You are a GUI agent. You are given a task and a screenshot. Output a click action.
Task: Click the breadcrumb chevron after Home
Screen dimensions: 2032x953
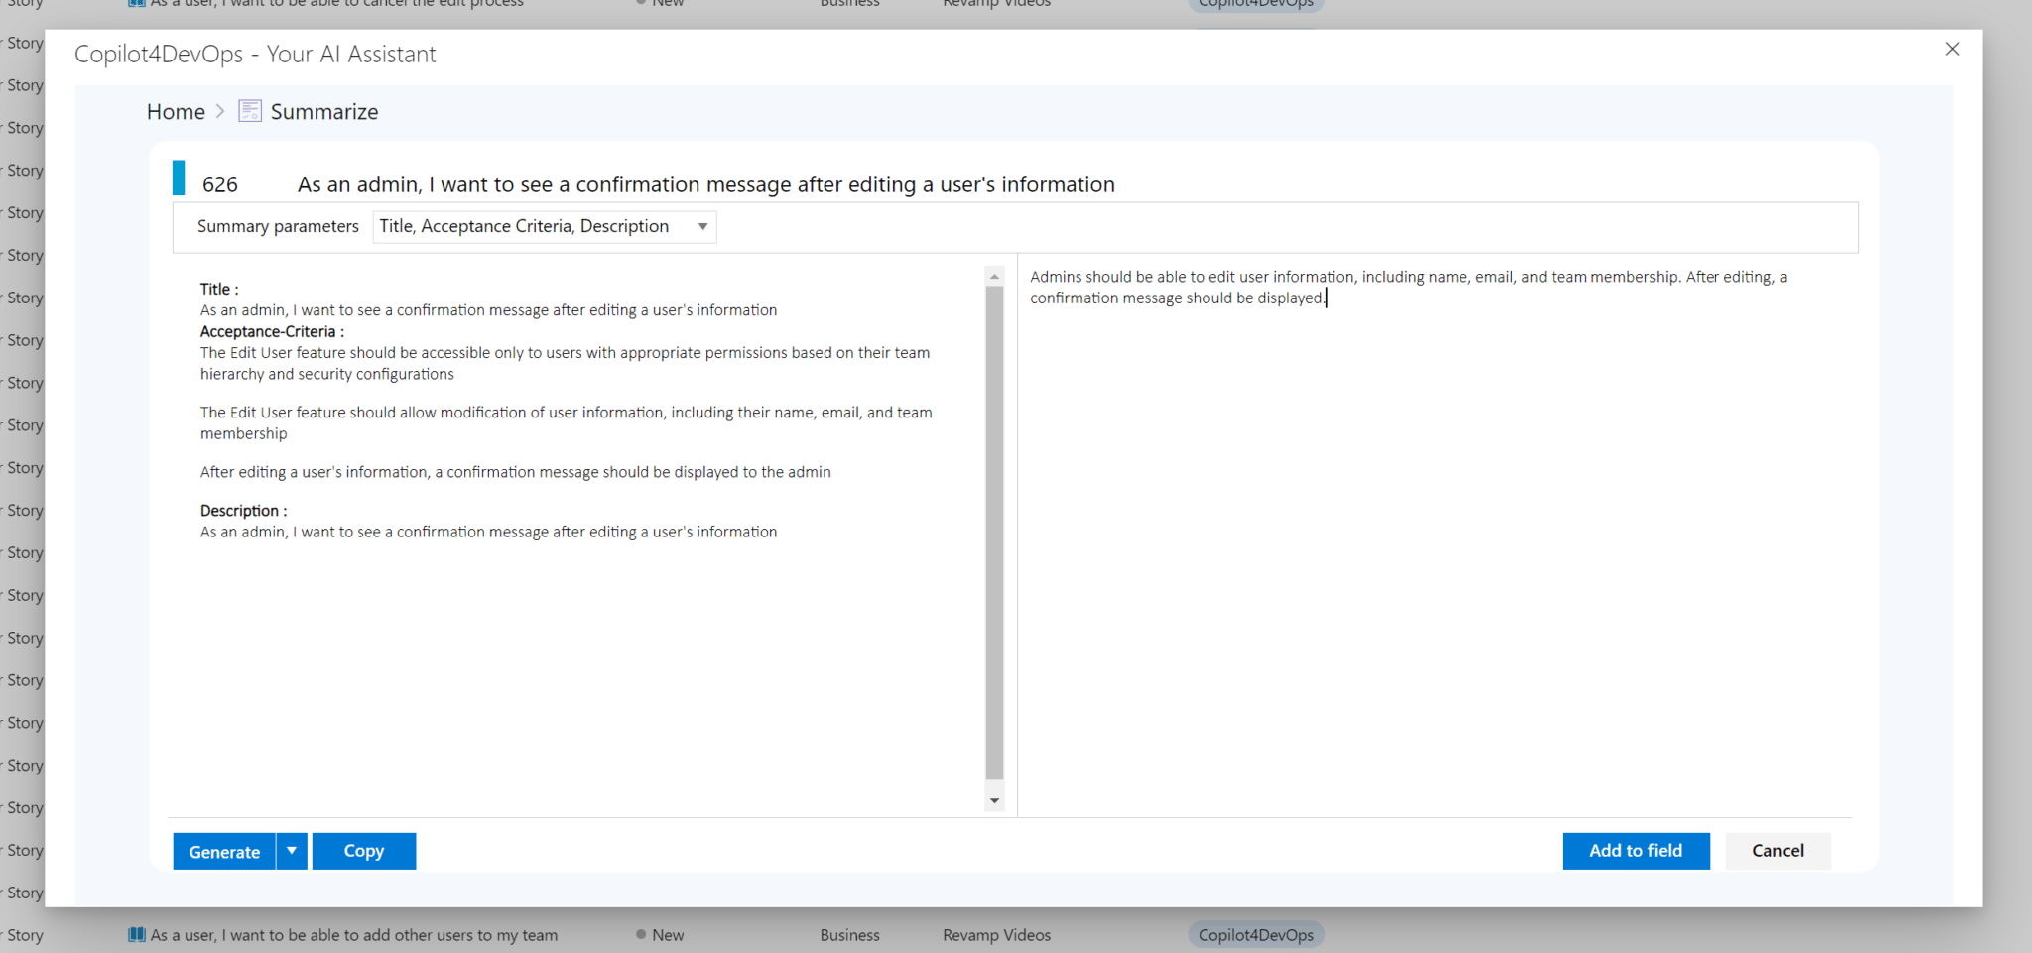pyautogui.click(x=220, y=111)
